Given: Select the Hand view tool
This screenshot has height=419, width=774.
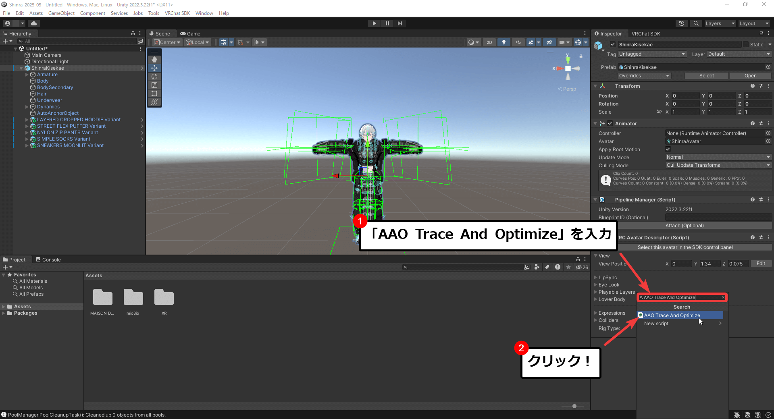Looking at the screenshot, I should pos(154,59).
